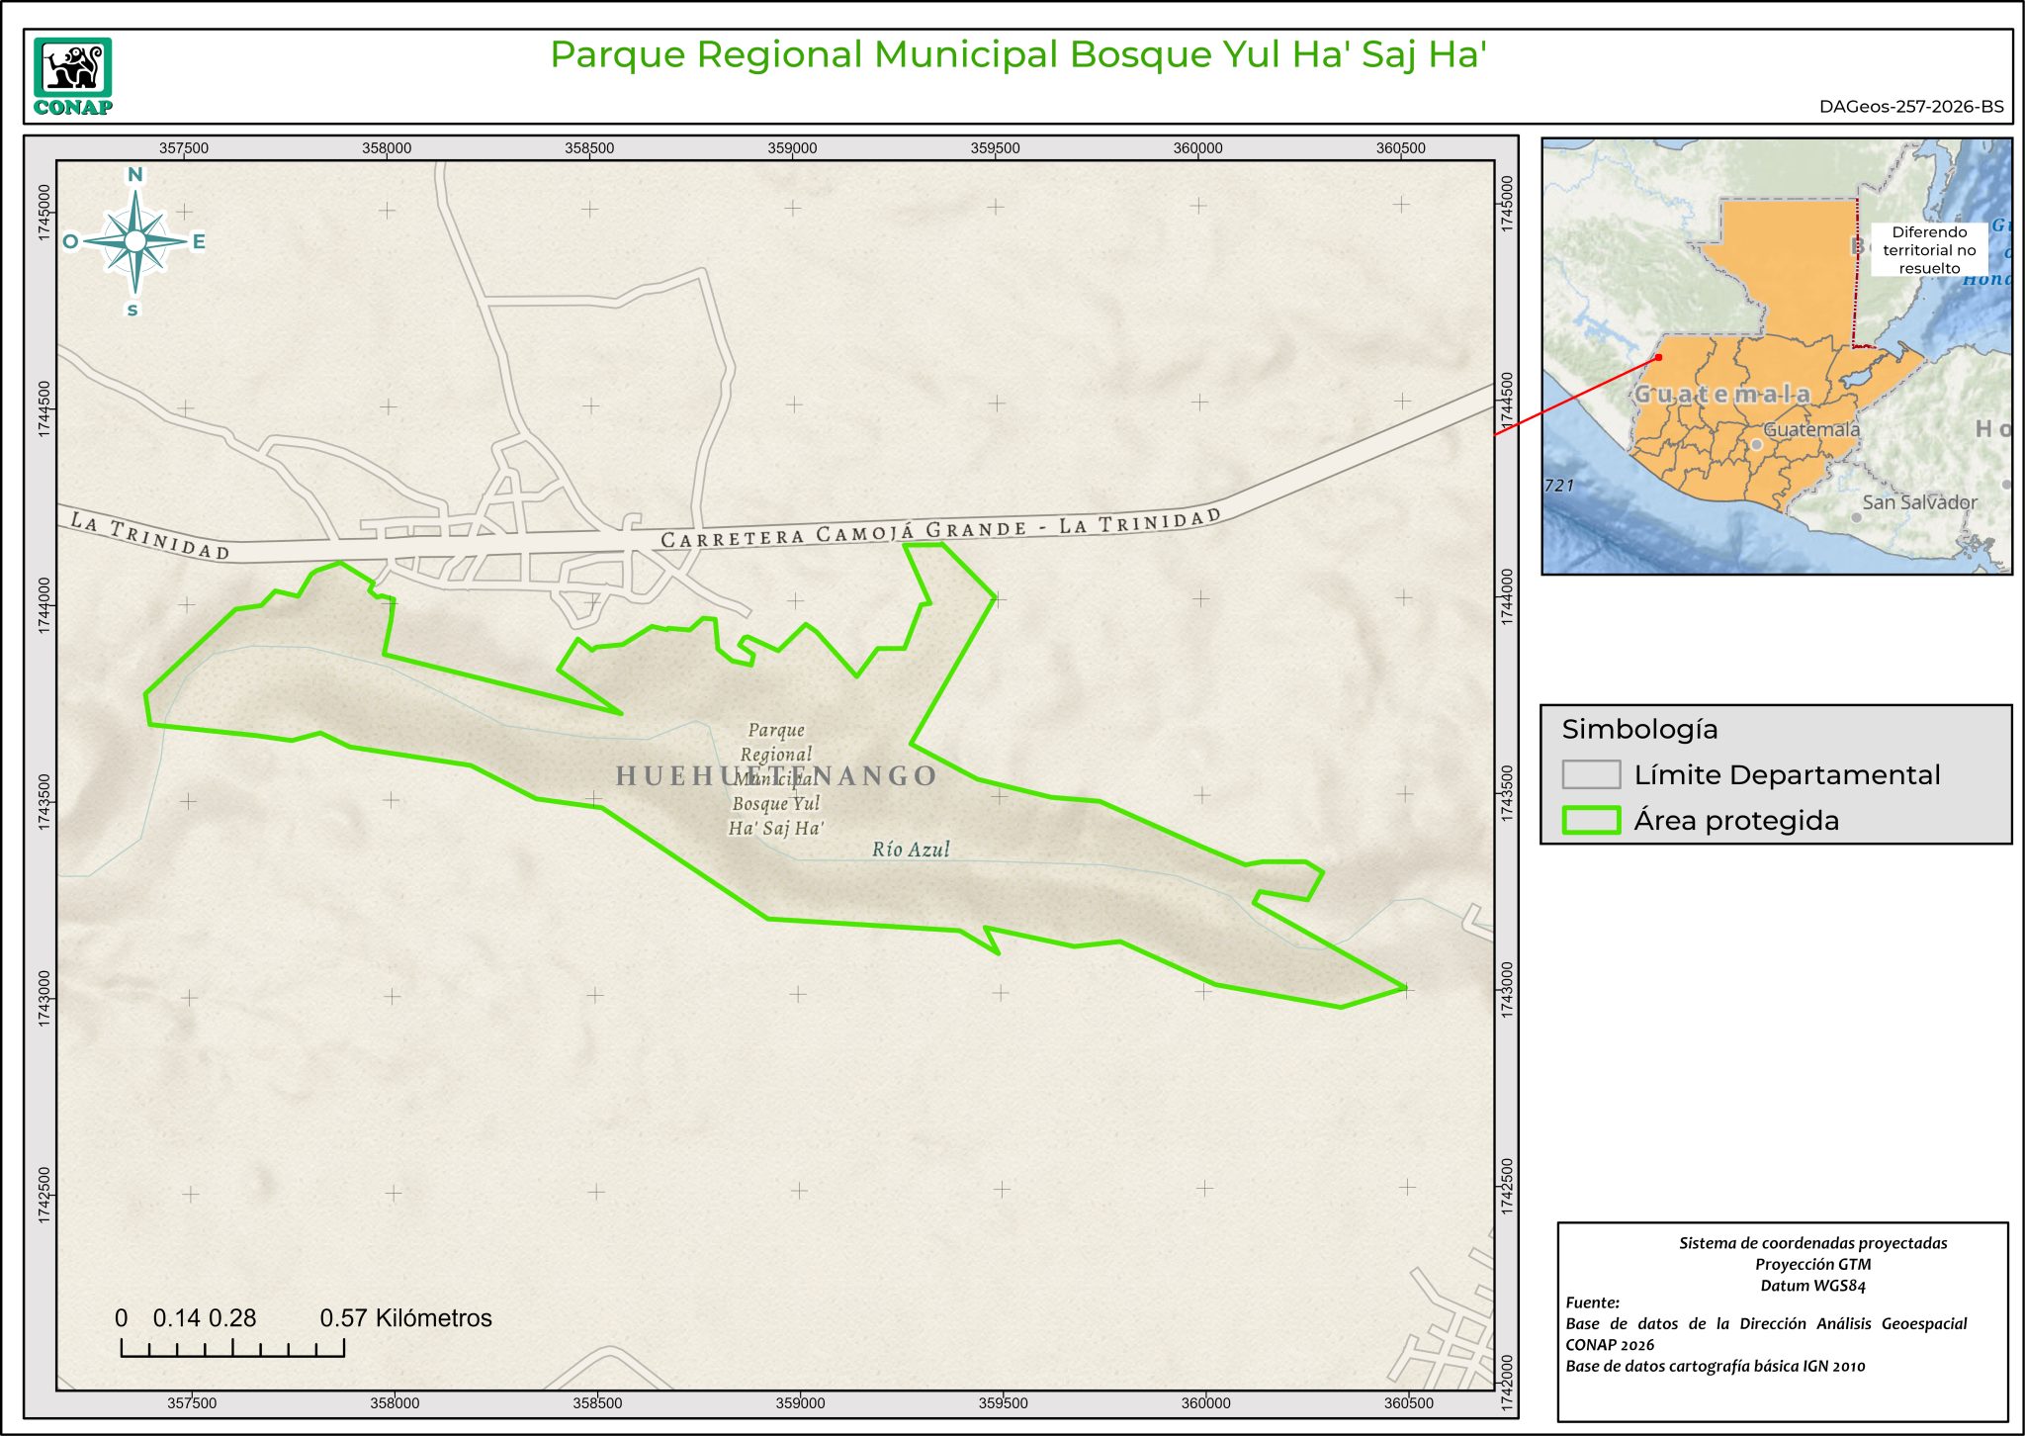Click the Diferendo territorial no resuelto callout

pyautogui.click(x=1928, y=250)
